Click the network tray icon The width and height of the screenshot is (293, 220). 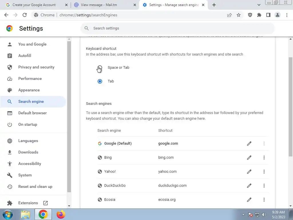point(257,215)
